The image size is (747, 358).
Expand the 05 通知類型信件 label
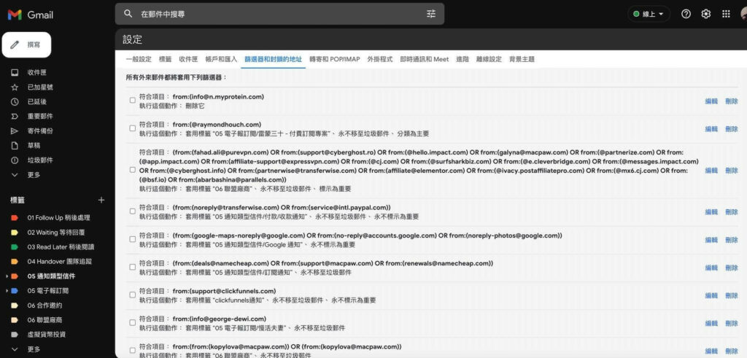click(x=6, y=276)
